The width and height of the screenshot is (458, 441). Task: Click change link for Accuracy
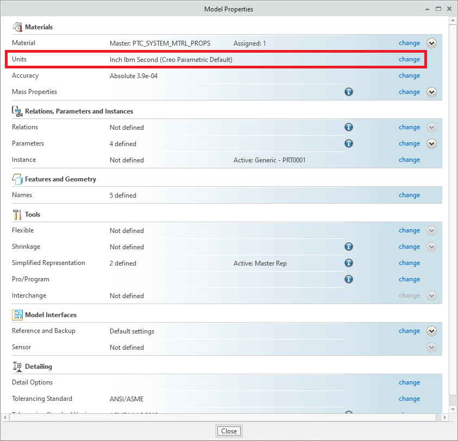click(409, 75)
